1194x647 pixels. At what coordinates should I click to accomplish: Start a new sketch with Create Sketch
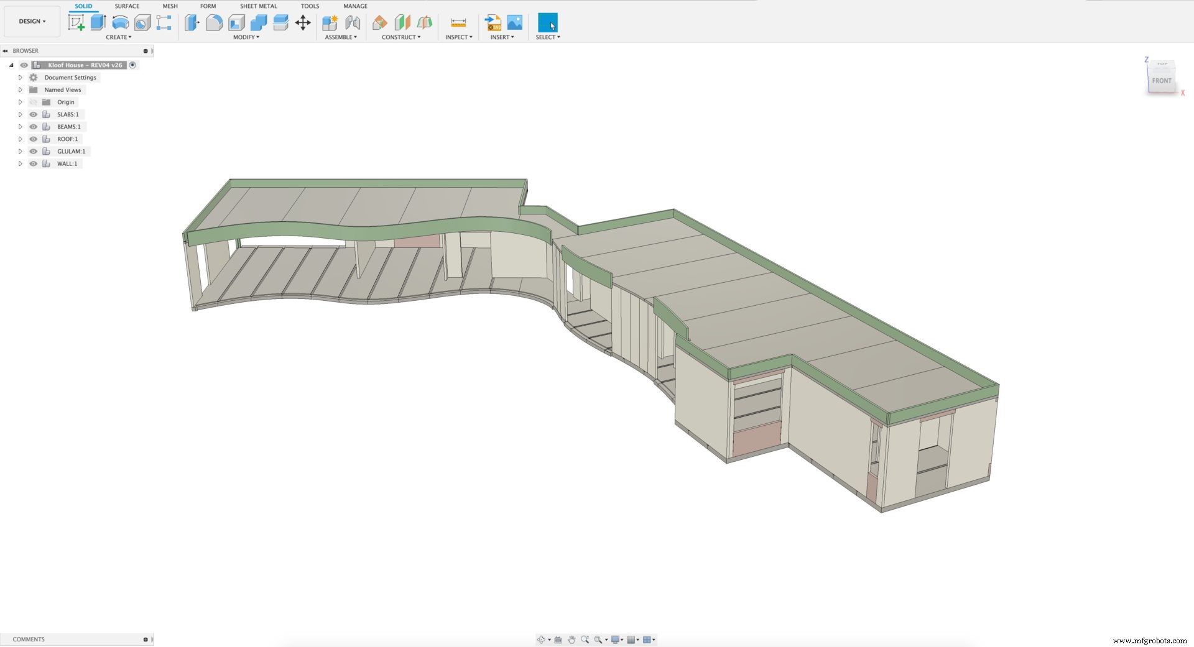click(x=76, y=22)
